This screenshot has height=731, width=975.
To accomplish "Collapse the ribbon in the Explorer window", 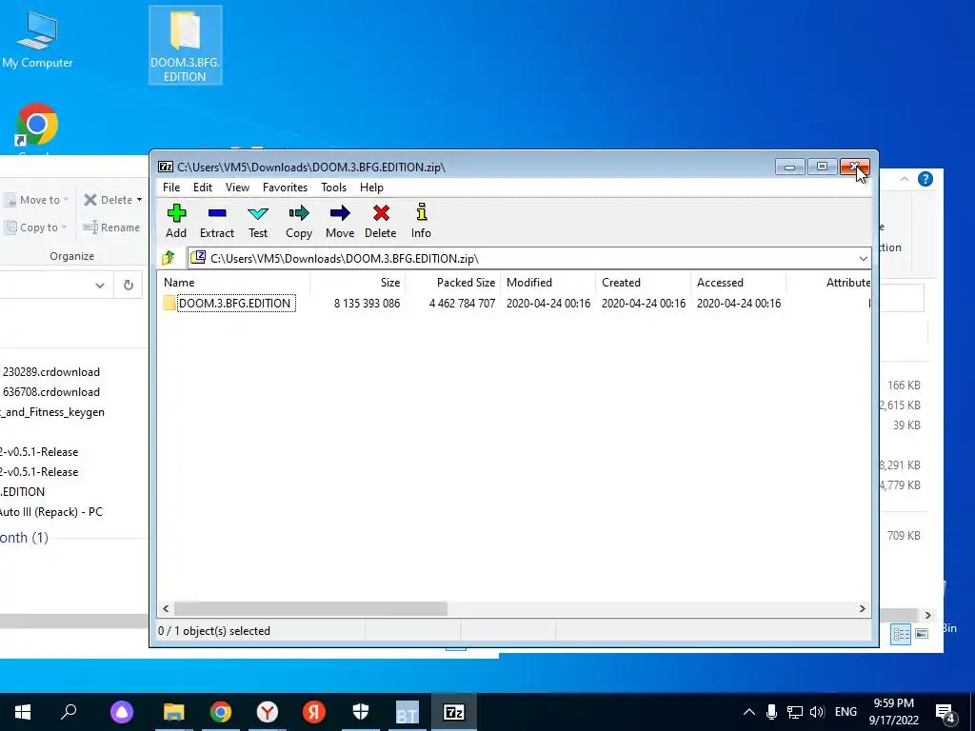I will click(905, 179).
